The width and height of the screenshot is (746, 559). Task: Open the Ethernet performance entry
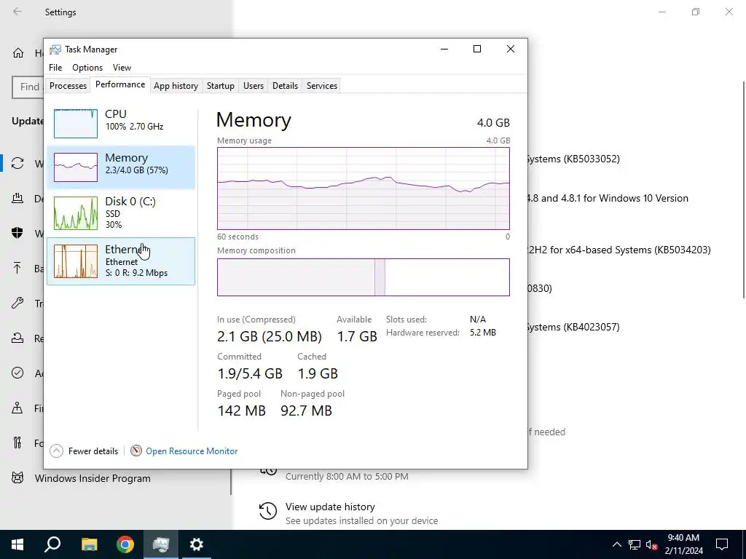point(121,261)
